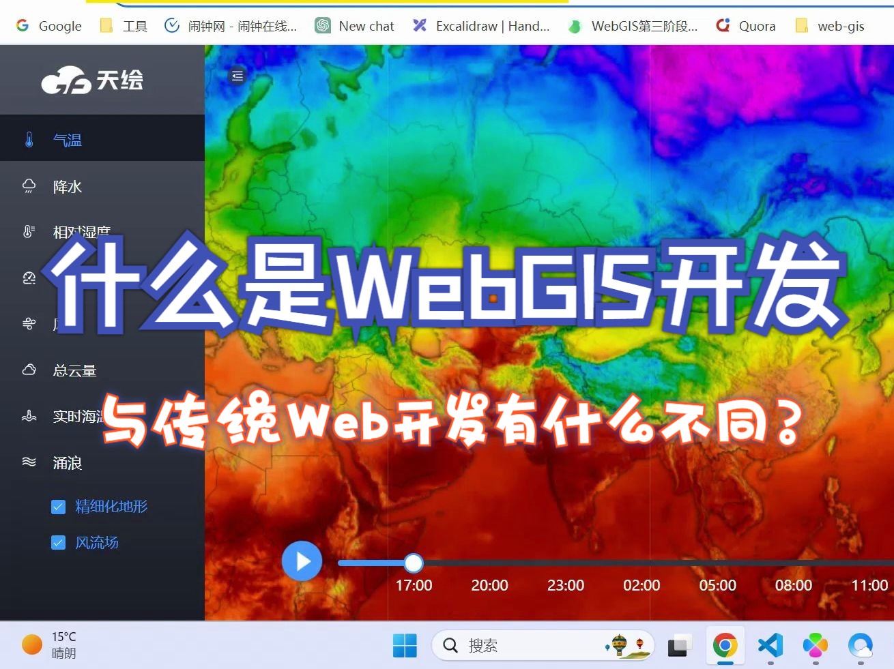Screen dimensions: 894x669
Task: Click the timeline slider handle
Action: (x=413, y=563)
